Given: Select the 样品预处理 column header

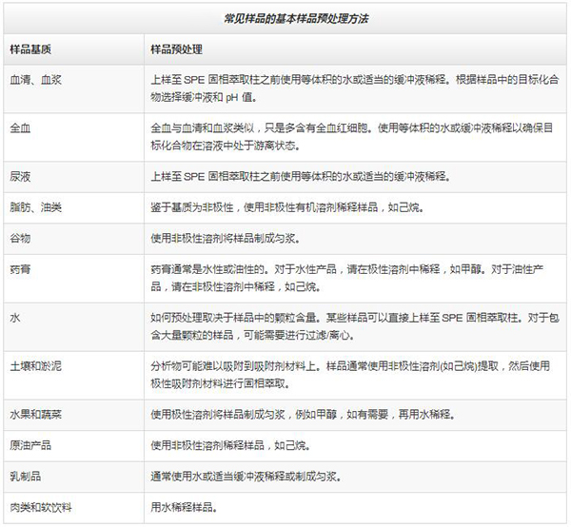Looking at the screenshot, I should [176, 48].
